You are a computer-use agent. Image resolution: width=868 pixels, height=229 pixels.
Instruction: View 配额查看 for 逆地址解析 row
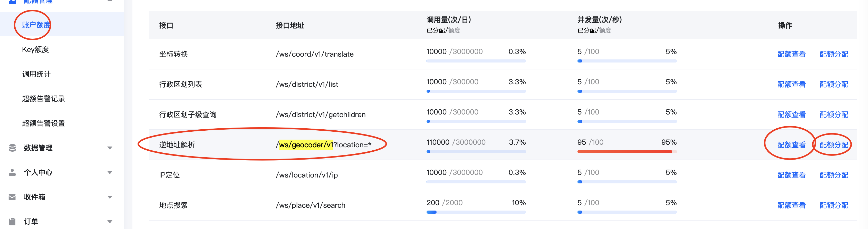(791, 145)
